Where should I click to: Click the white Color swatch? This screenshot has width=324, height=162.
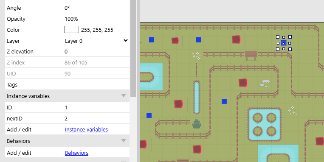coord(71,30)
